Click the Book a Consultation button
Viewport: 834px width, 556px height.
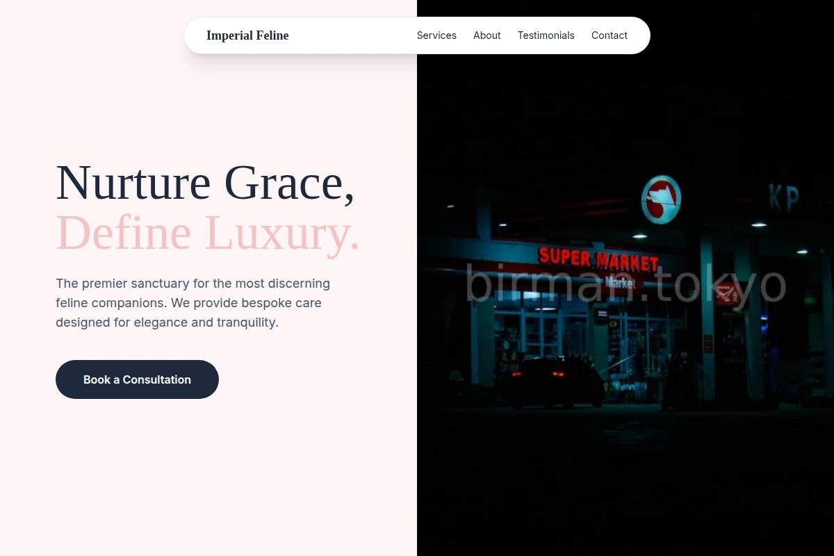coord(137,379)
